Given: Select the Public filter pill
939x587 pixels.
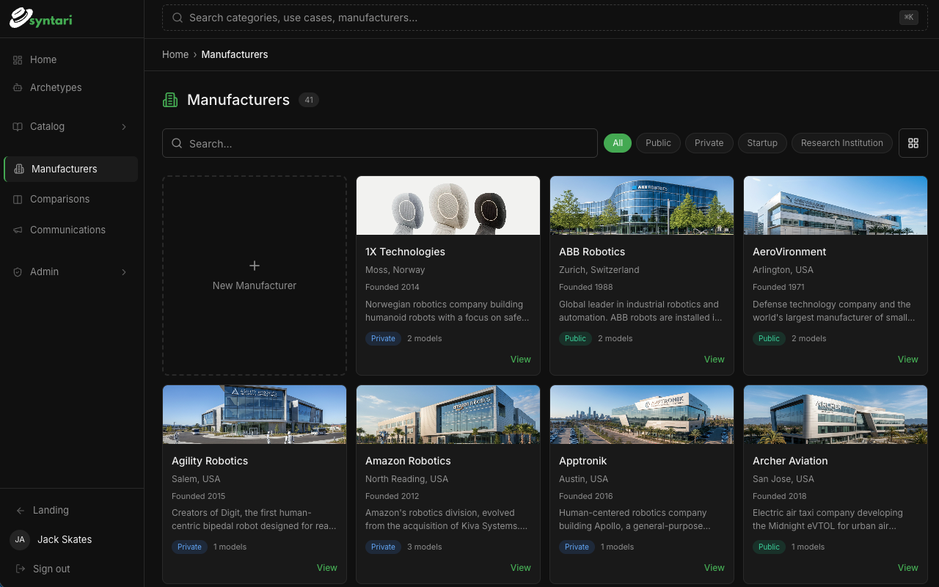Looking at the screenshot, I should [x=658, y=143].
